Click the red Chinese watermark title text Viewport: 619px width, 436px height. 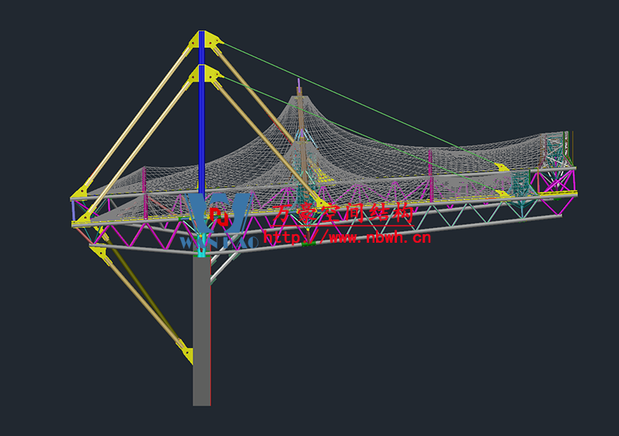[x=344, y=213]
